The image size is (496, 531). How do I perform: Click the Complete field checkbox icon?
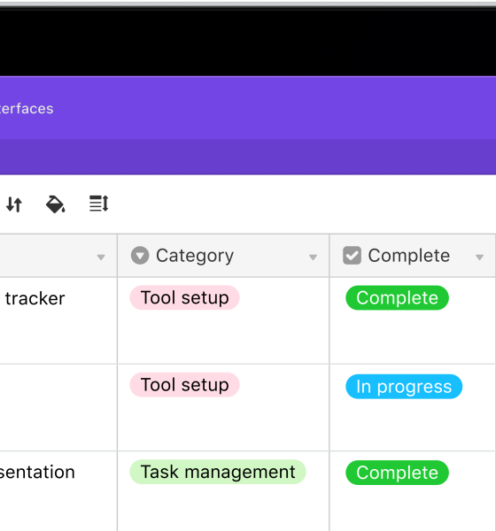[x=352, y=256]
